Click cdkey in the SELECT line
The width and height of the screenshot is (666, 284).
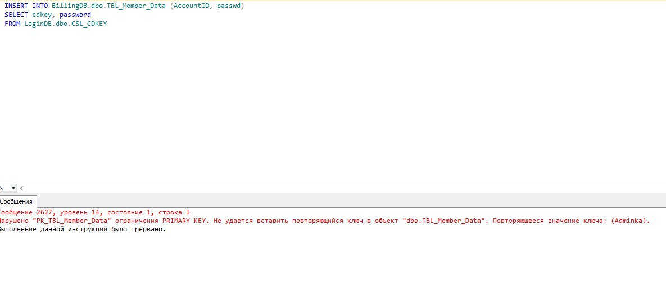(43, 15)
